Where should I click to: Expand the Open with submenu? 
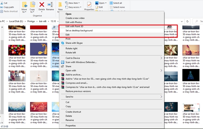[x=161, y=71]
